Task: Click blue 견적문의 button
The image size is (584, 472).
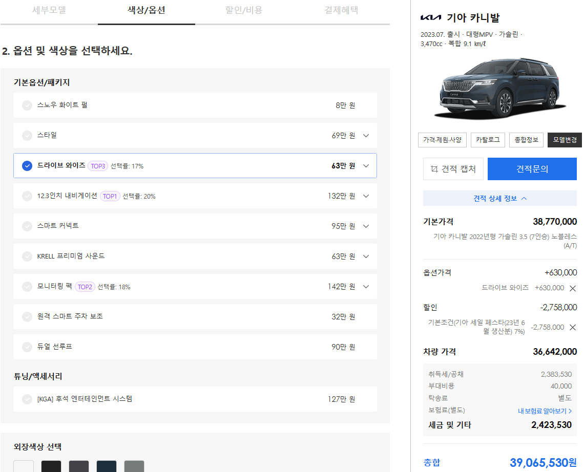Action: coord(532,169)
